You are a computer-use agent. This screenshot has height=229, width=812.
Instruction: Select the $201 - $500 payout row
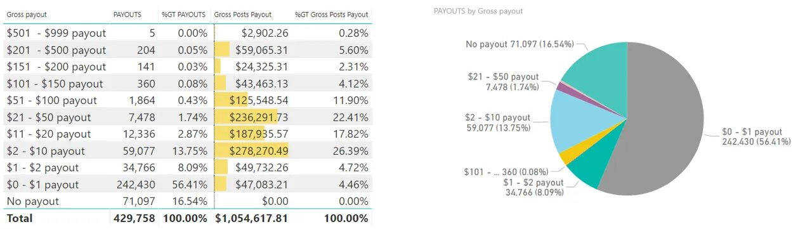click(x=187, y=49)
